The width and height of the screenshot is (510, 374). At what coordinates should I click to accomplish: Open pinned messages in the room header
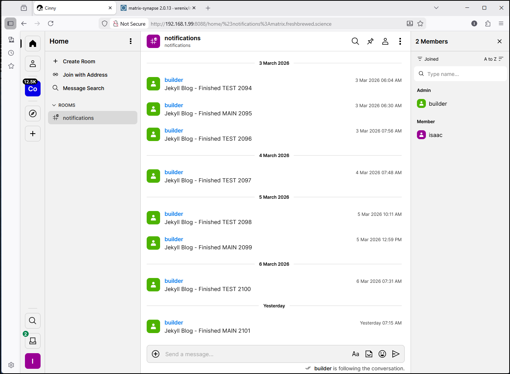[370, 41]
